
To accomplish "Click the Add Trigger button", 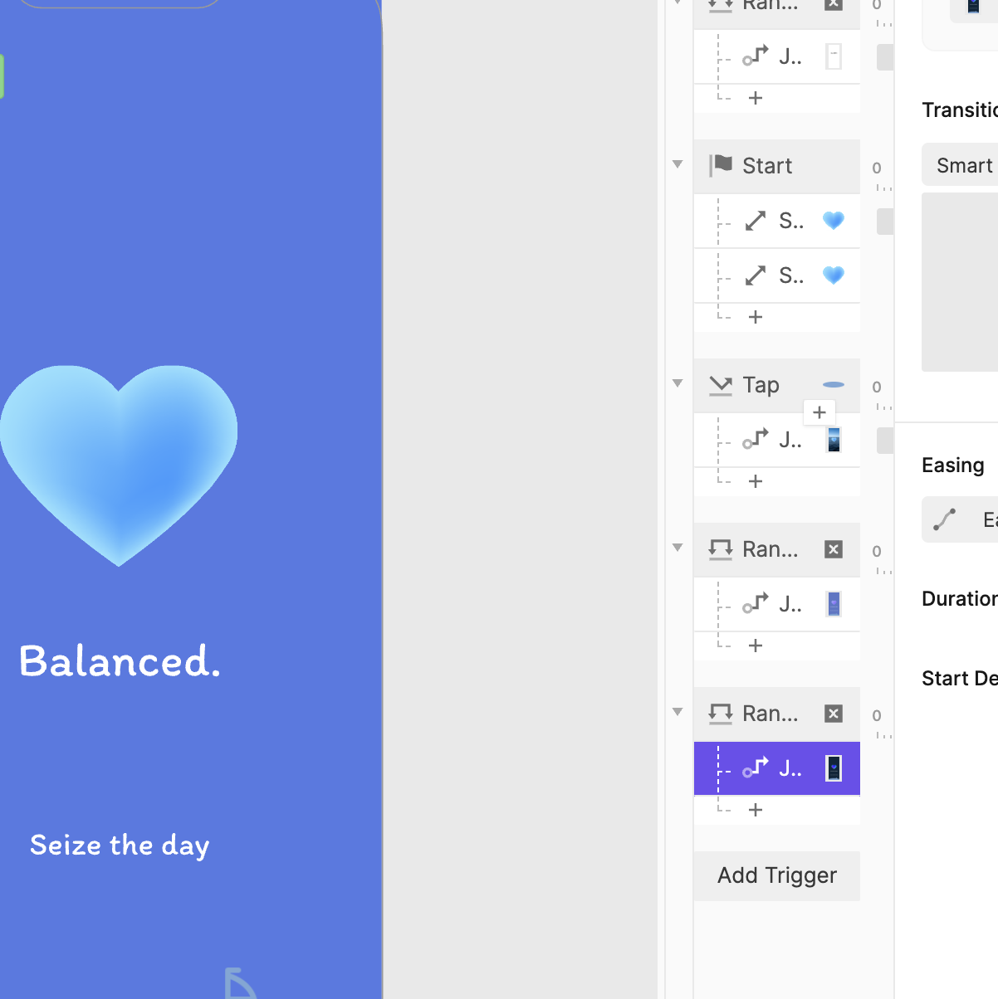I will point(775,875).
